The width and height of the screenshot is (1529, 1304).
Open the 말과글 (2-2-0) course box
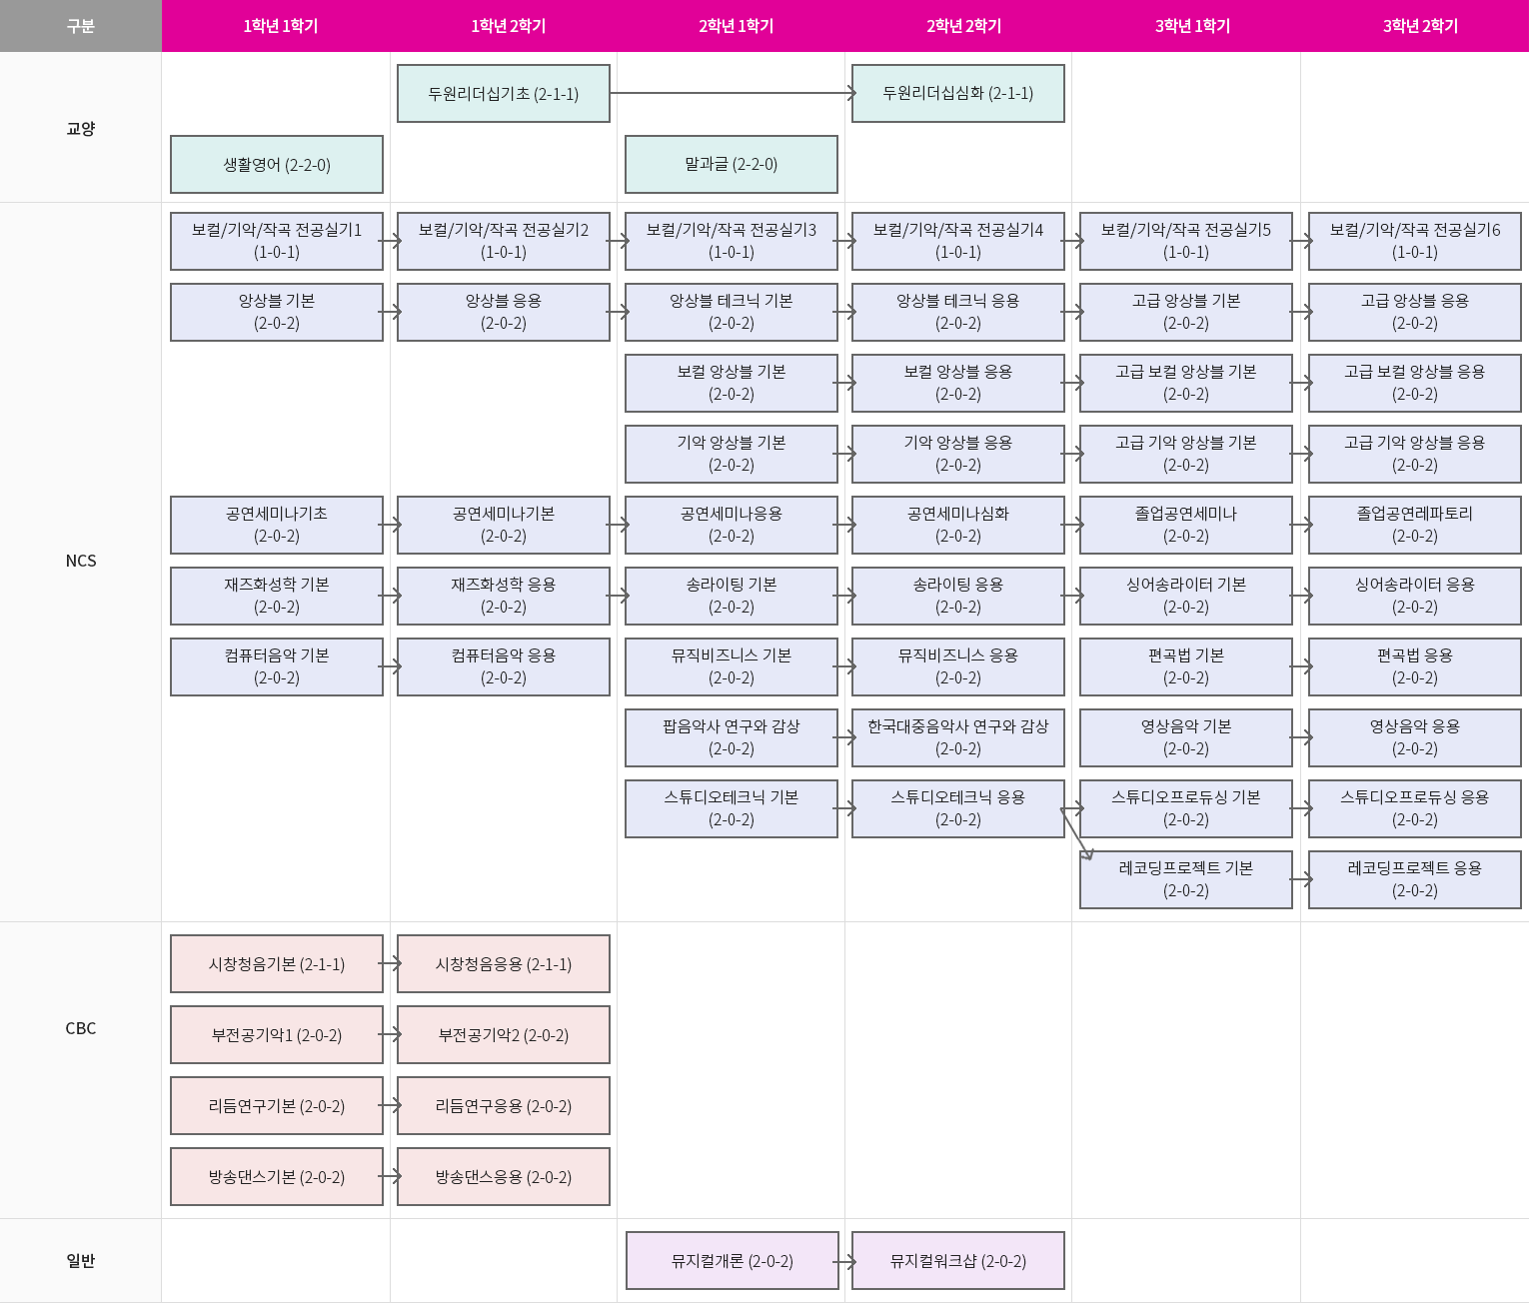point(732,165)
